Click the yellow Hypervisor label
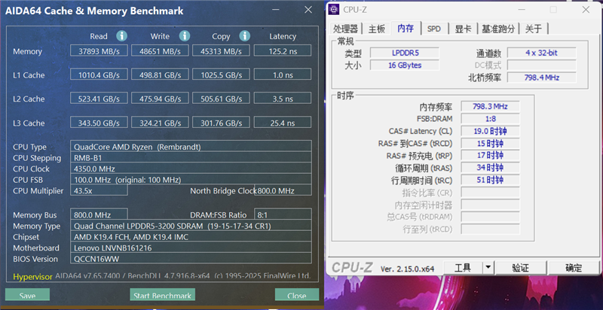This screenshot has width=603, height=310. [32, 276]
